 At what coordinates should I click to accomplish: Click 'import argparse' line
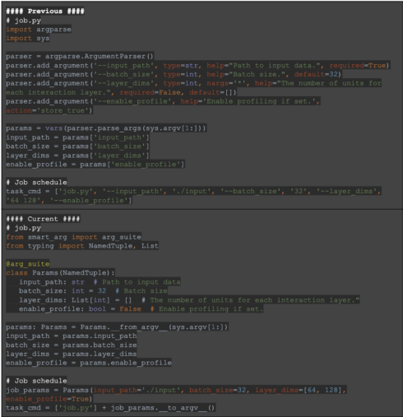pyautogui.click(x=39, y=30)
